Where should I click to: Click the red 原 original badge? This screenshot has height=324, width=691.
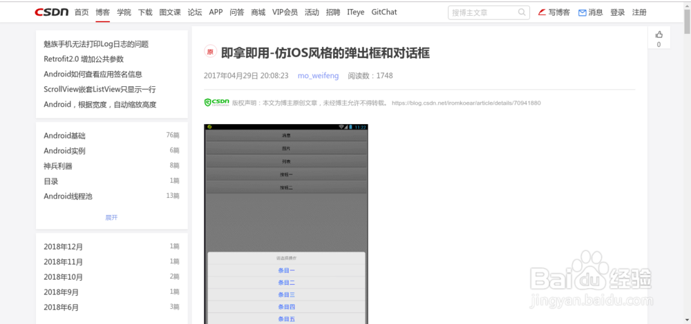(x=210, y=52)
